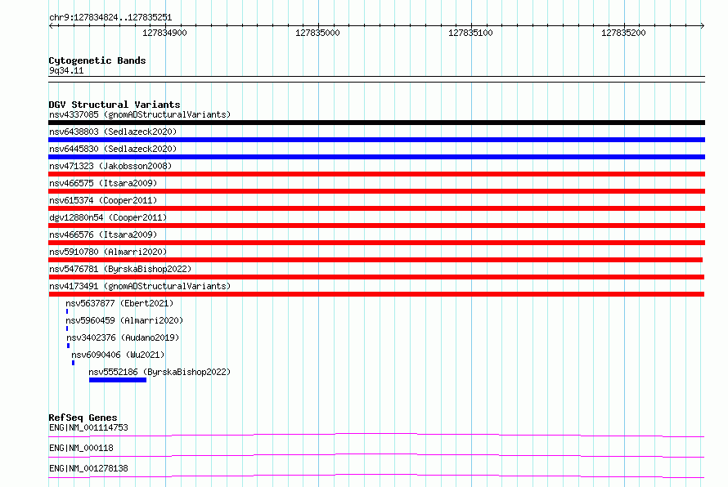Click the small blue marker of nsv5960459

point(67,328)
